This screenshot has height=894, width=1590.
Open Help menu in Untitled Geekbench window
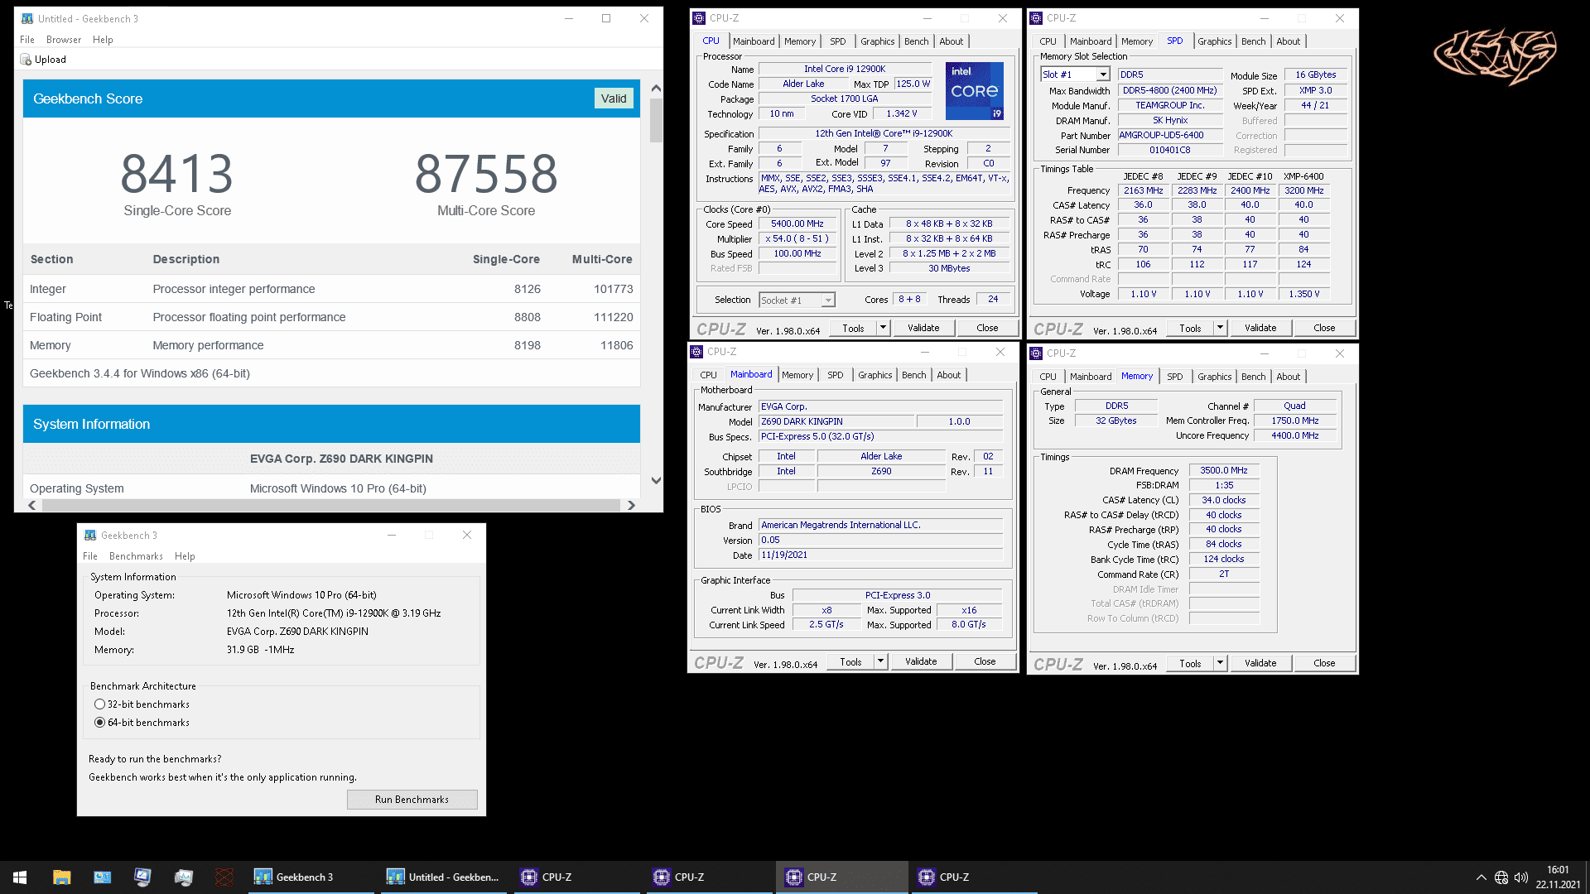(x=103, y=40)
